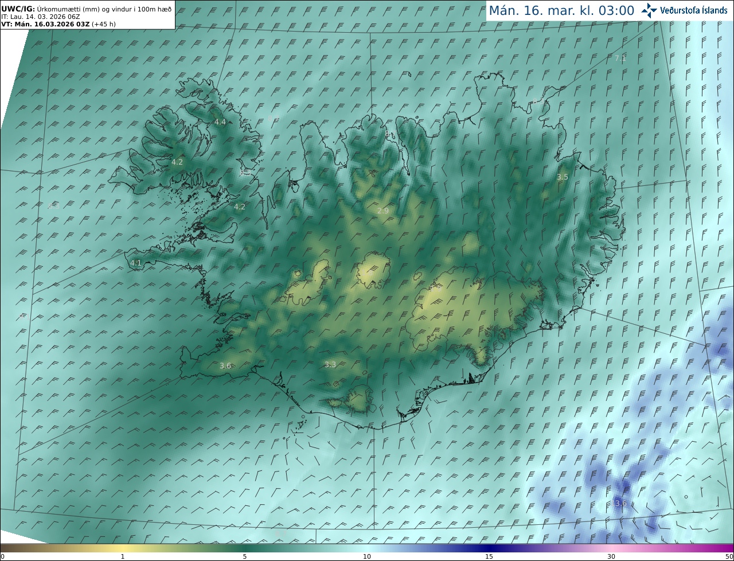The height and width of the screenshot is (561, 734).
Task: Click the VT: Mán. 16.03.2026 03Z line
Action: [x=58, y=24]
